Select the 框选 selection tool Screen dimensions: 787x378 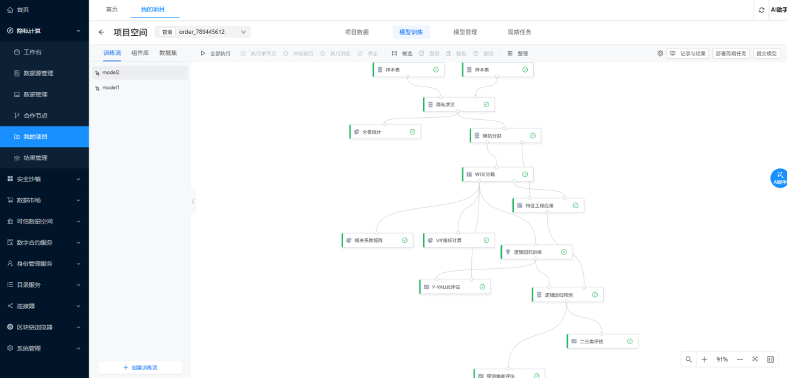pos(402,53)
